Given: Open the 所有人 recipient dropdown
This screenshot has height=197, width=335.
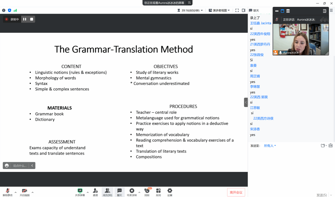Looking at the screenshot, I should [270, 146].
